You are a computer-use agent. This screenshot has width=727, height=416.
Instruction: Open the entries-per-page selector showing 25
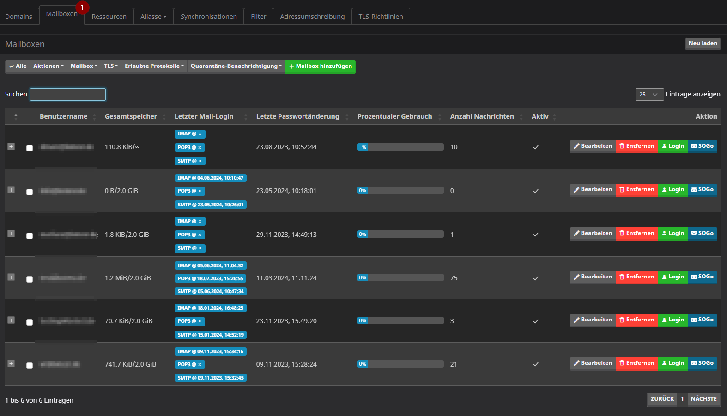tap(649, 95)
